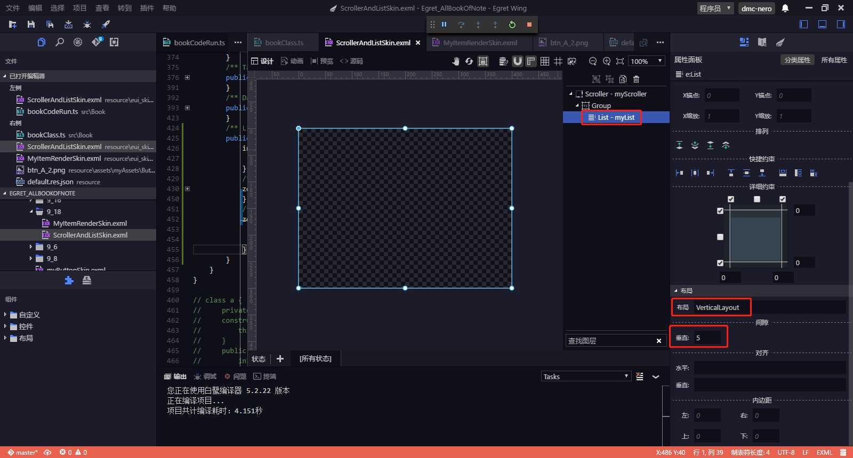Click the horizontal center constraint icon

pyautogui.click(x=695, y=173)
